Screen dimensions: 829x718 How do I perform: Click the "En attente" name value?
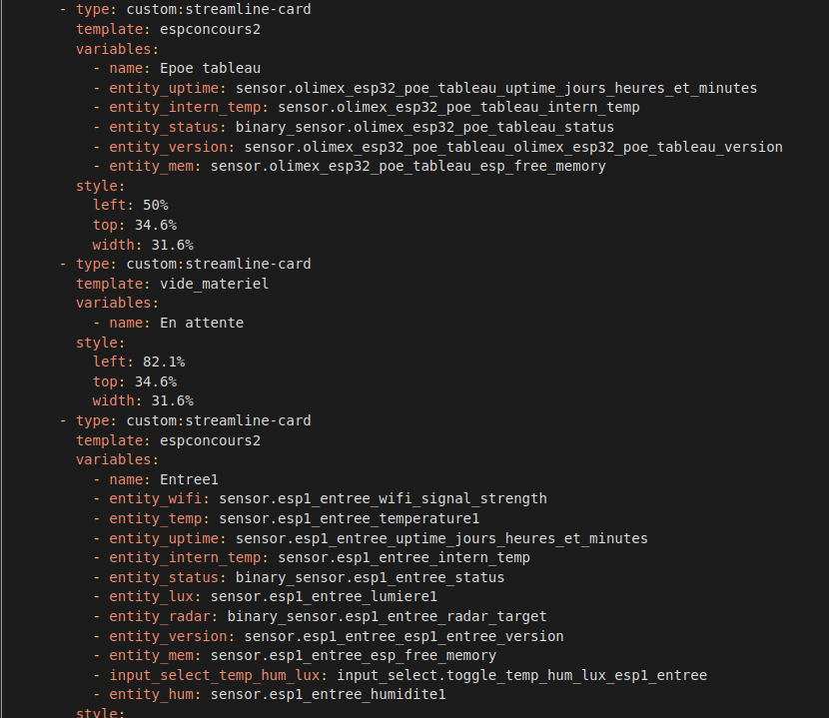click(201, 323)
